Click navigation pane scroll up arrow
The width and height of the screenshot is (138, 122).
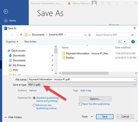pos(56,47)
